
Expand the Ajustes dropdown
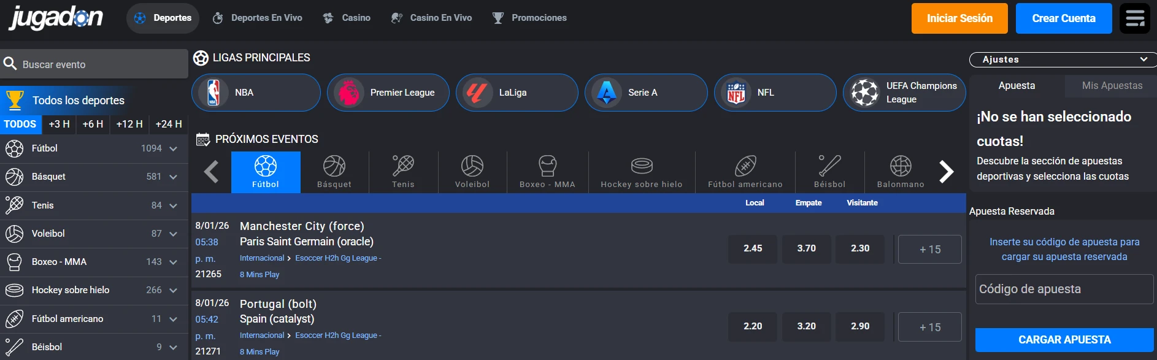tap(1062, 59)
